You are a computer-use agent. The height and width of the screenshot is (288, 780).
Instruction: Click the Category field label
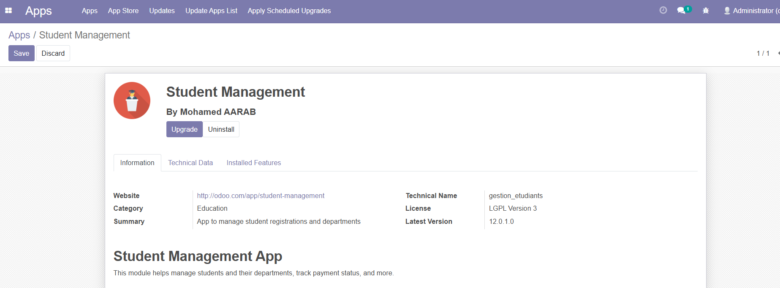128,208
